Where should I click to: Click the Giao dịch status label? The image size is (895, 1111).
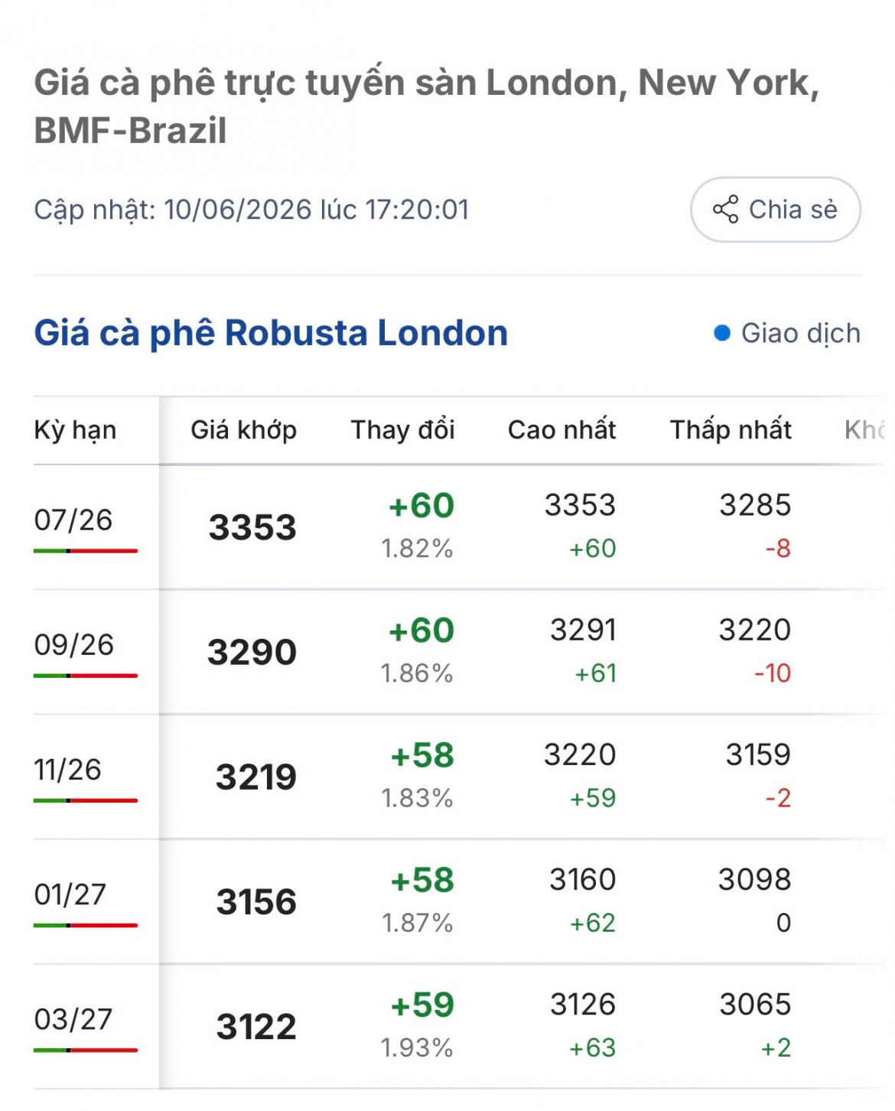[x=801, y=333]
